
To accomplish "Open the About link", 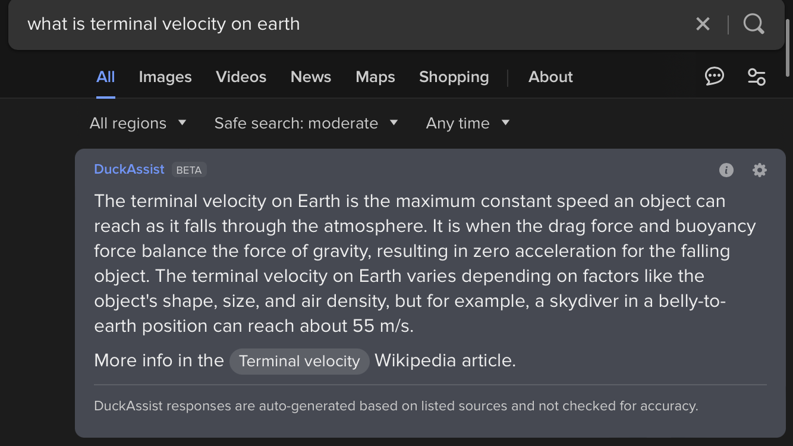I will pyautogui.click(x=550, y=77).
